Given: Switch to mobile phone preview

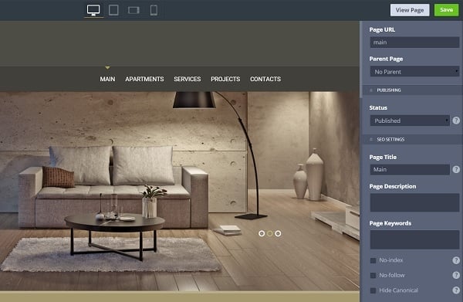Looking at the screenshot, I should (154, 10).
